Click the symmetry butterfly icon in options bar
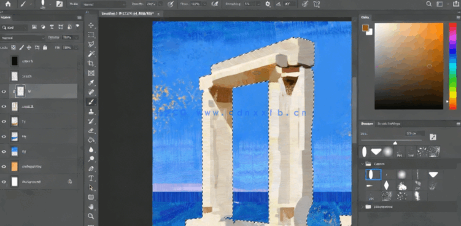Image resolution: width=461 pixels, height=226 pixels. point(317,4)
